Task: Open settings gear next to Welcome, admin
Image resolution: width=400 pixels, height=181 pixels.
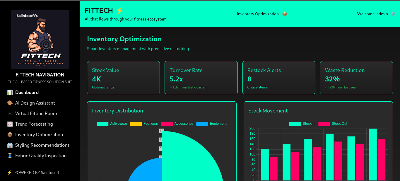Action: 393,14
